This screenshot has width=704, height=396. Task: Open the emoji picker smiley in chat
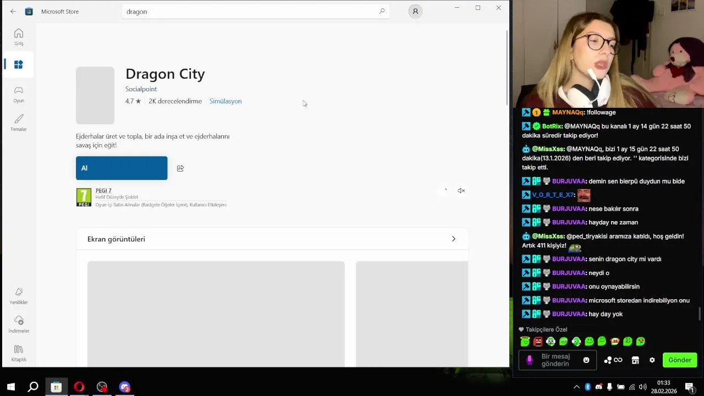pyautogui.click(x=586, y=360)
